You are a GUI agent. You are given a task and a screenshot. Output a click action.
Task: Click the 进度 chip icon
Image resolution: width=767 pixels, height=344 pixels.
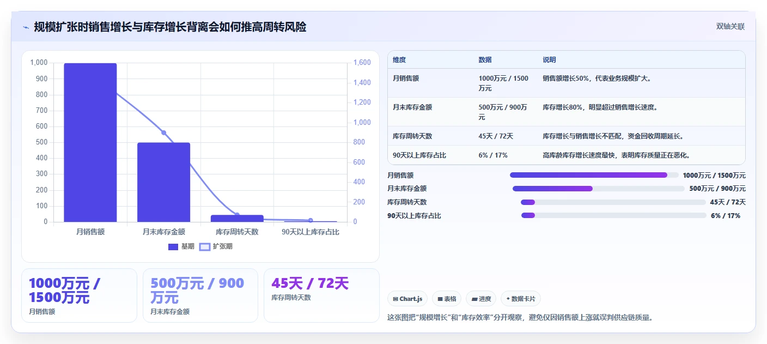pyautogui.click(x=474, y=299)
